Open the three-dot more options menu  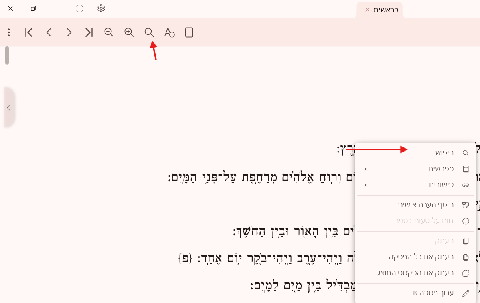pyautogui.click(x=9, y=32)
